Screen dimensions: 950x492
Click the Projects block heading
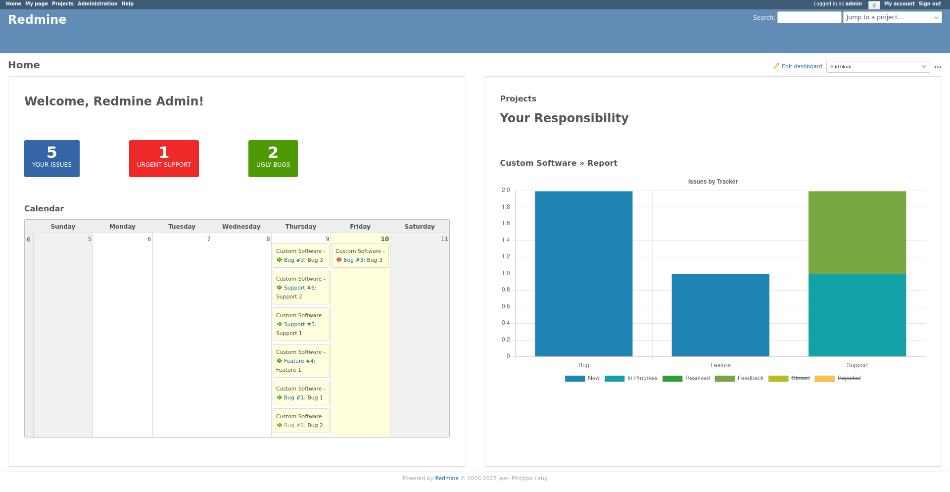pos(518,98)
